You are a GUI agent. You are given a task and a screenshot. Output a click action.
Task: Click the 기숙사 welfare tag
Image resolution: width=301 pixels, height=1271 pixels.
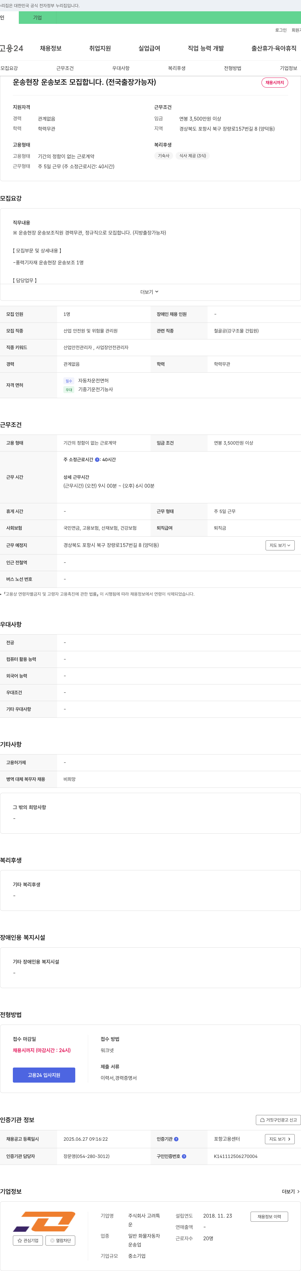click(164, 156)
